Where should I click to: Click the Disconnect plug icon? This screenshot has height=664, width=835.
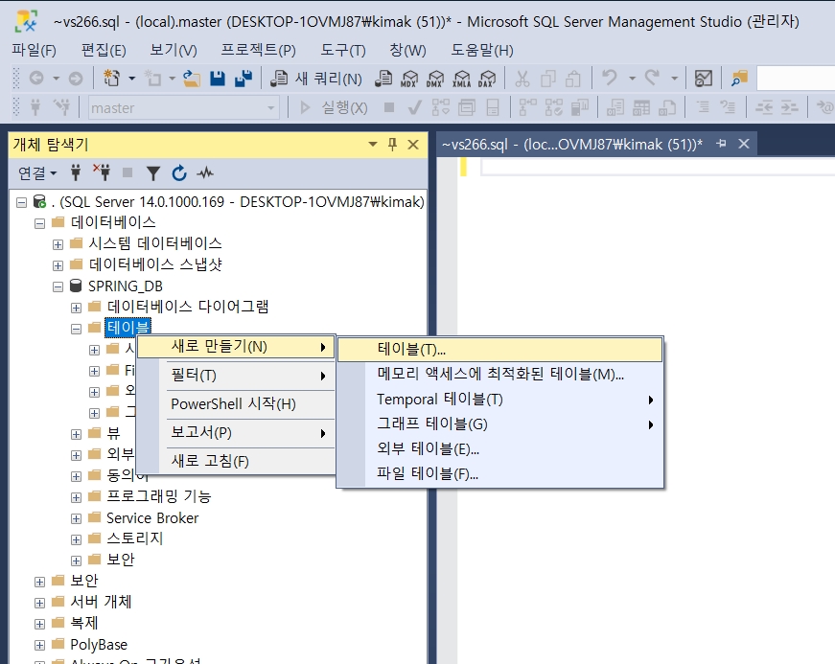[x=102, y=172]
